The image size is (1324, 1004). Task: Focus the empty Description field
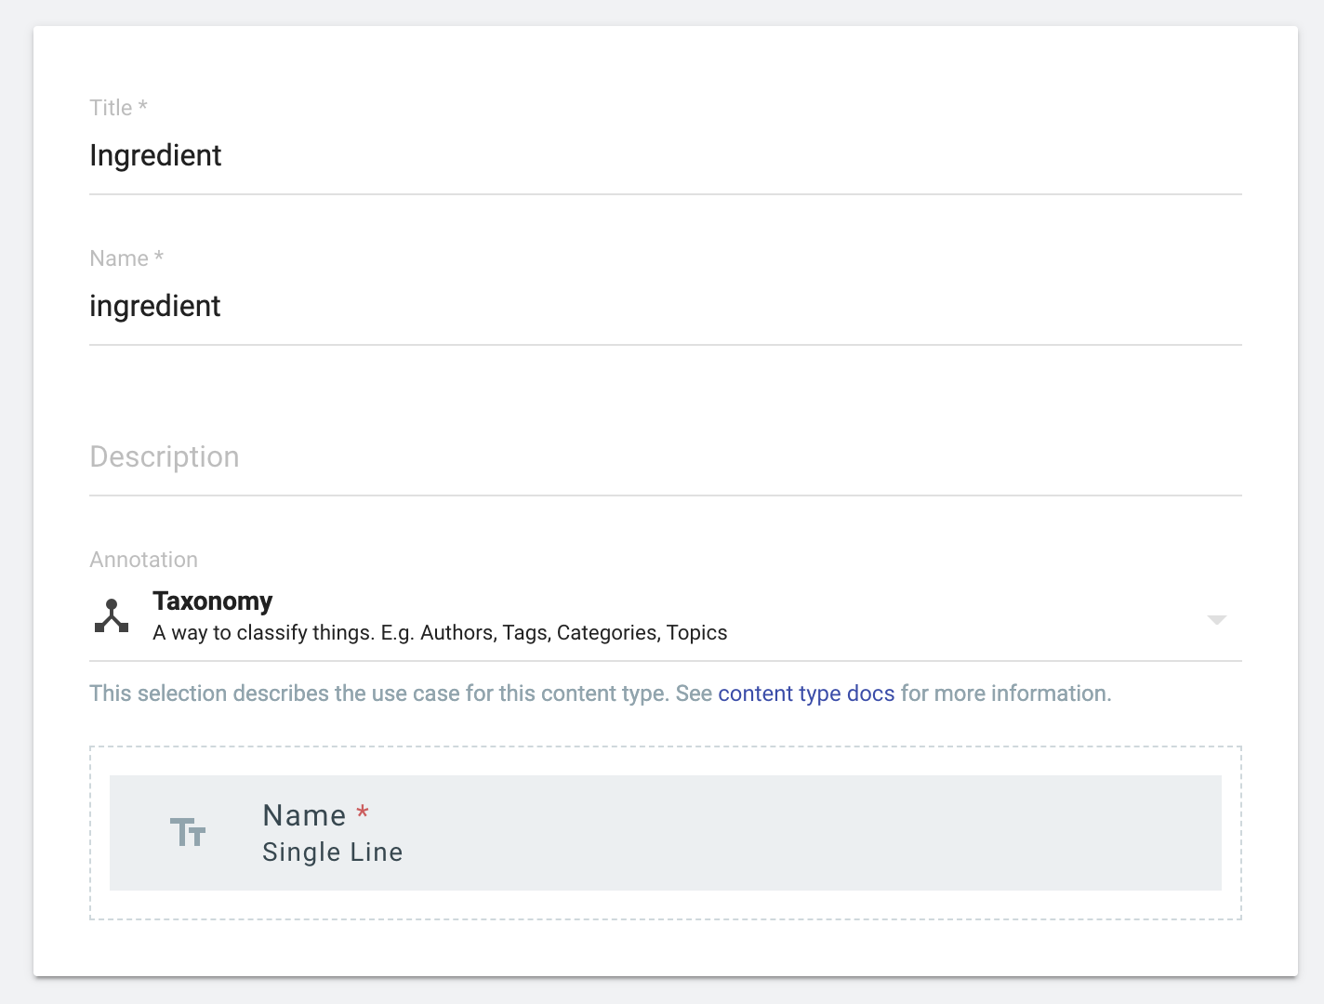click(666, 456)
